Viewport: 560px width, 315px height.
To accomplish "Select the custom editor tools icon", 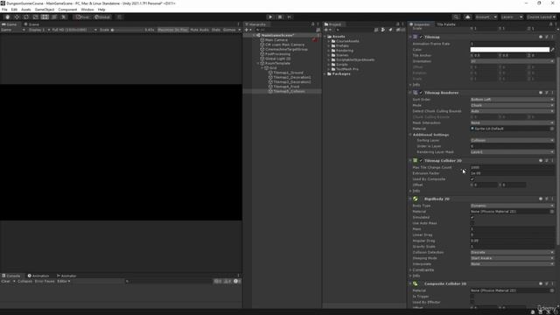I will pos(64,17).
